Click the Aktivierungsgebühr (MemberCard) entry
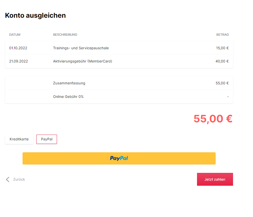The height and width of the screenshot is (217, 253). (x=82, y=61)
